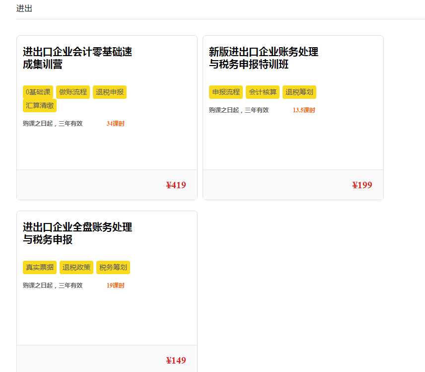This screenshot has height=372, width=425.
Task: Click the 汇算清缴 tag
Action: point(40,105)
